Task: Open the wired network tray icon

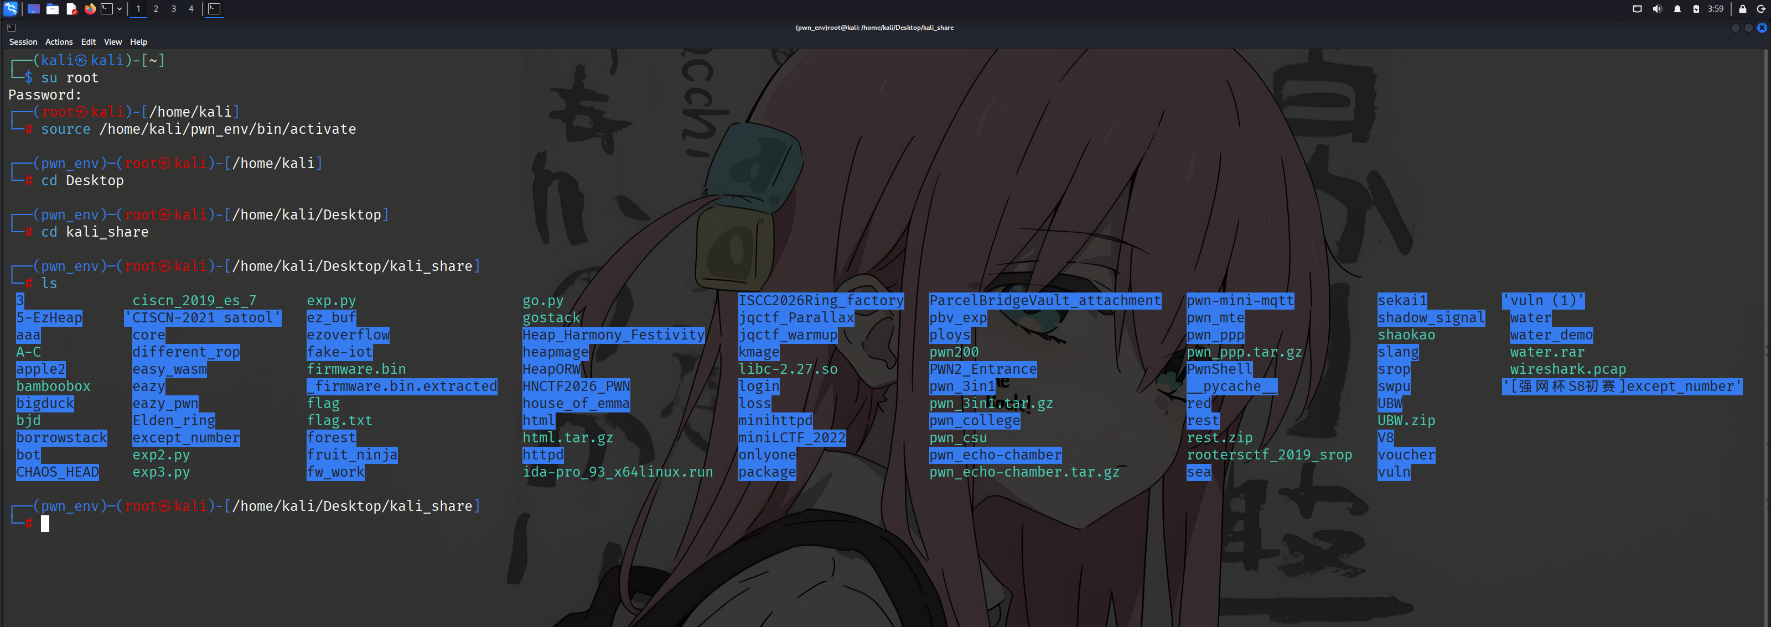Action: pos(1637,9)
